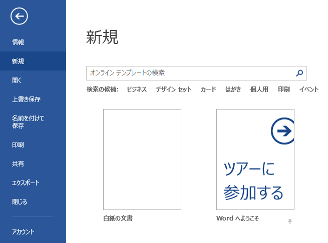Click 閉じる in the sidebar
The height and width of the screenshot is (243, 328).
[20, 202]
